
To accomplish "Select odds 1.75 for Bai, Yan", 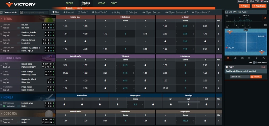I will point(66,26).
